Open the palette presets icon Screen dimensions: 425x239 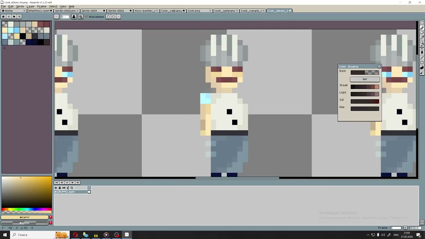(14, 17)
